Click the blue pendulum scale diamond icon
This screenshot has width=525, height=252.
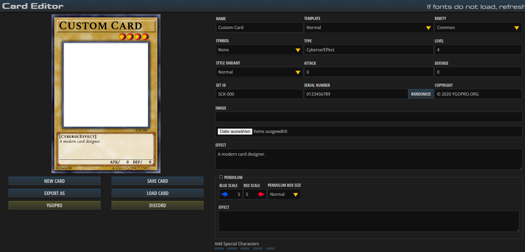tap(225, 194)
